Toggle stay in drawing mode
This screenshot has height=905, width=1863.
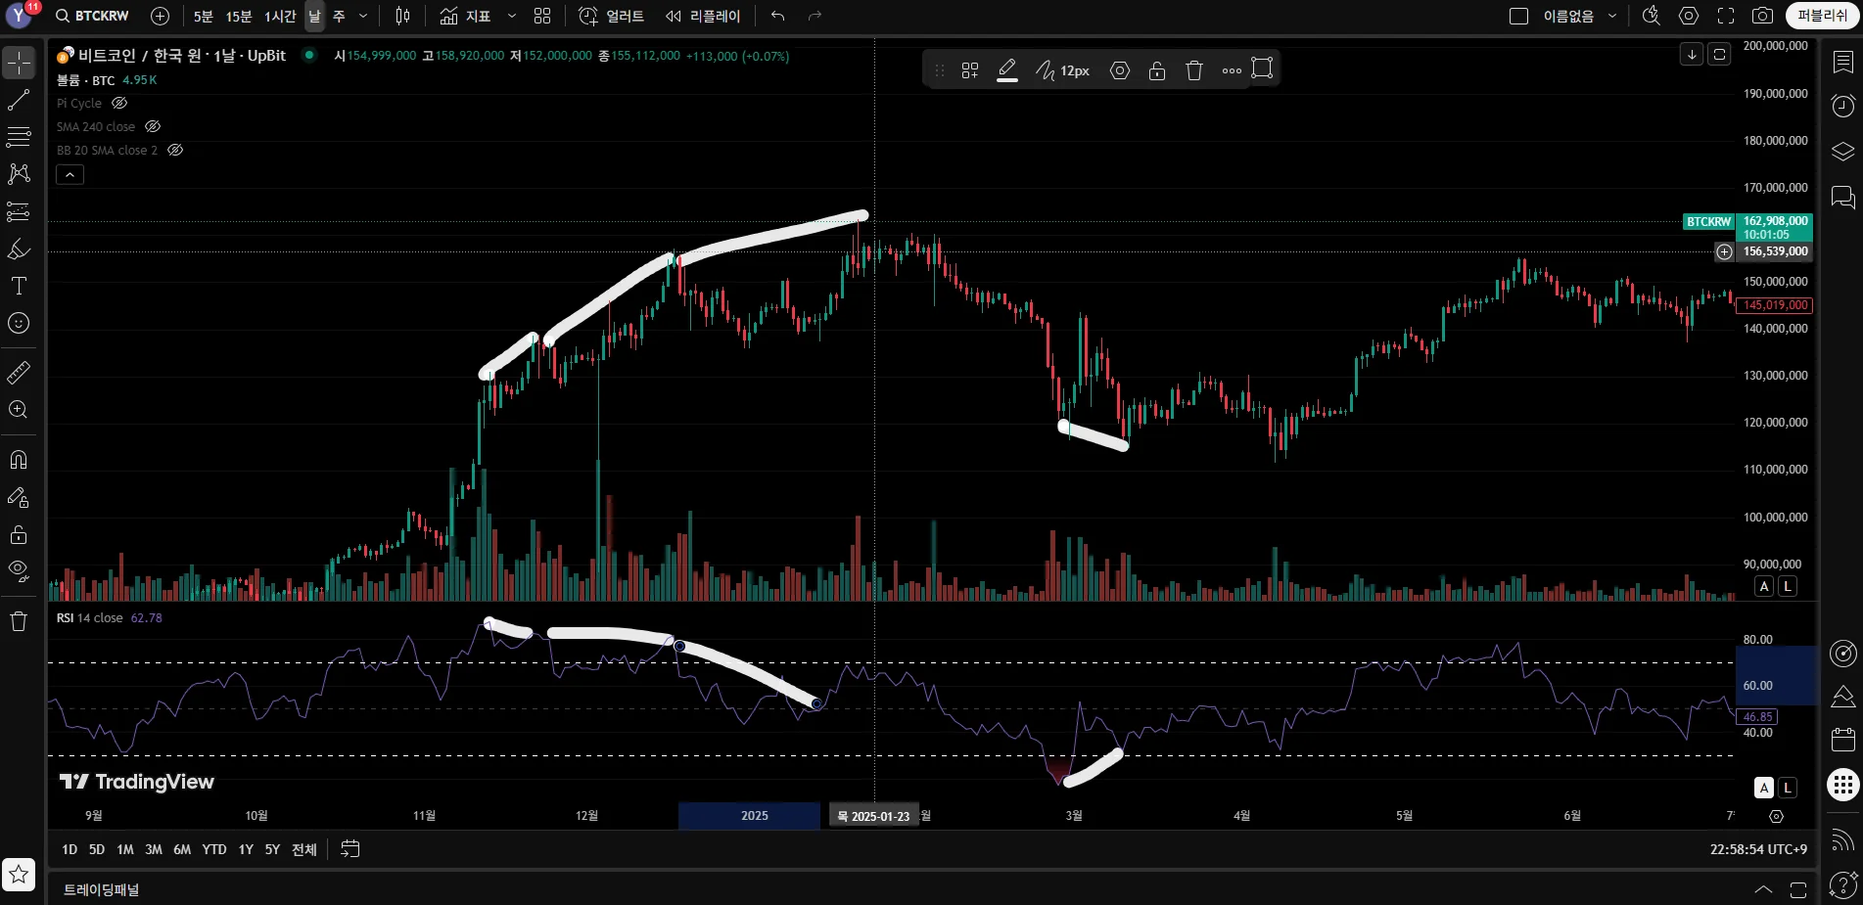19,497
